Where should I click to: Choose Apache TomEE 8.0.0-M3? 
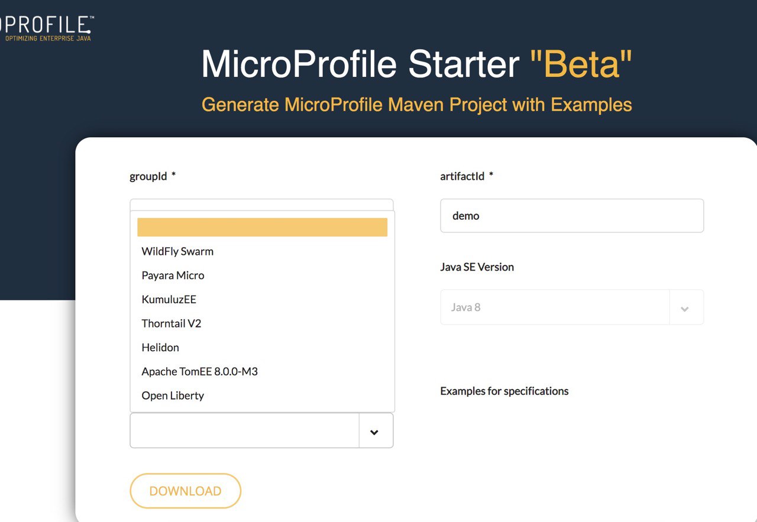click(262, 372)
